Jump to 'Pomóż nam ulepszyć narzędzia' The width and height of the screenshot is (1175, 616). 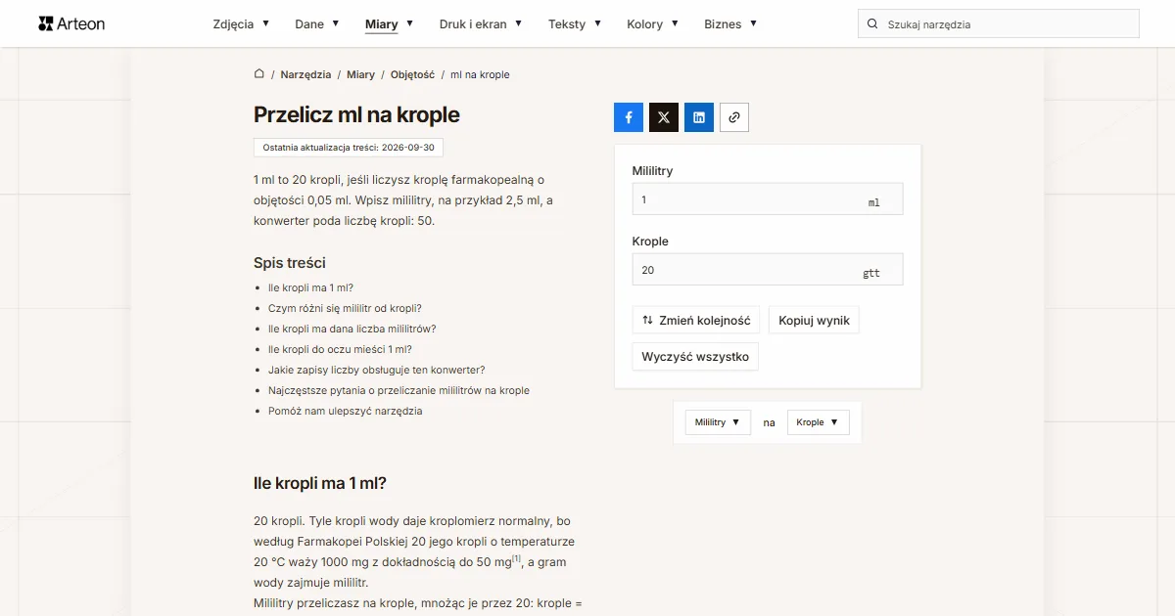pyautogui.click(x=345, y=411)
